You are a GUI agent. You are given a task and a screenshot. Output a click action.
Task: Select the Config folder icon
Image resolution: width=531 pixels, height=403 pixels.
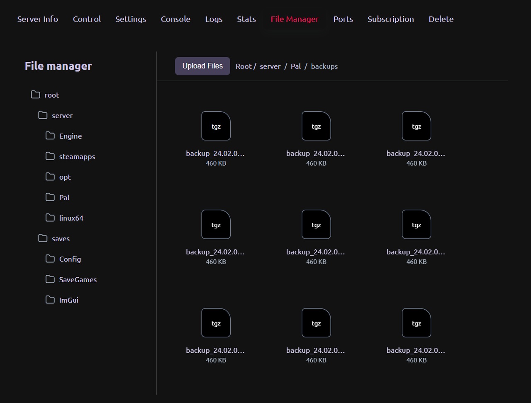coord(50,259)
